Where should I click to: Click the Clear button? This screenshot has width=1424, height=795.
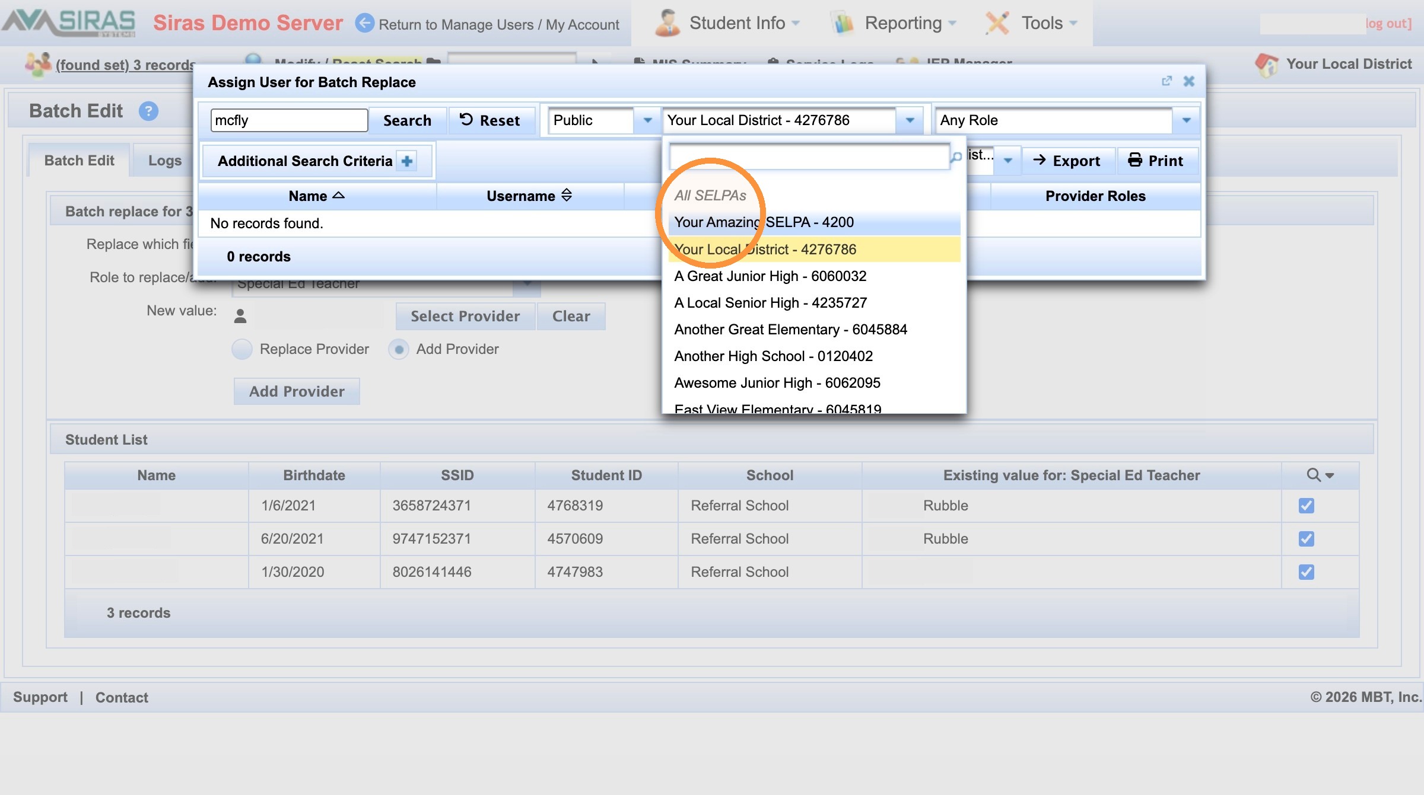point(571,316)
